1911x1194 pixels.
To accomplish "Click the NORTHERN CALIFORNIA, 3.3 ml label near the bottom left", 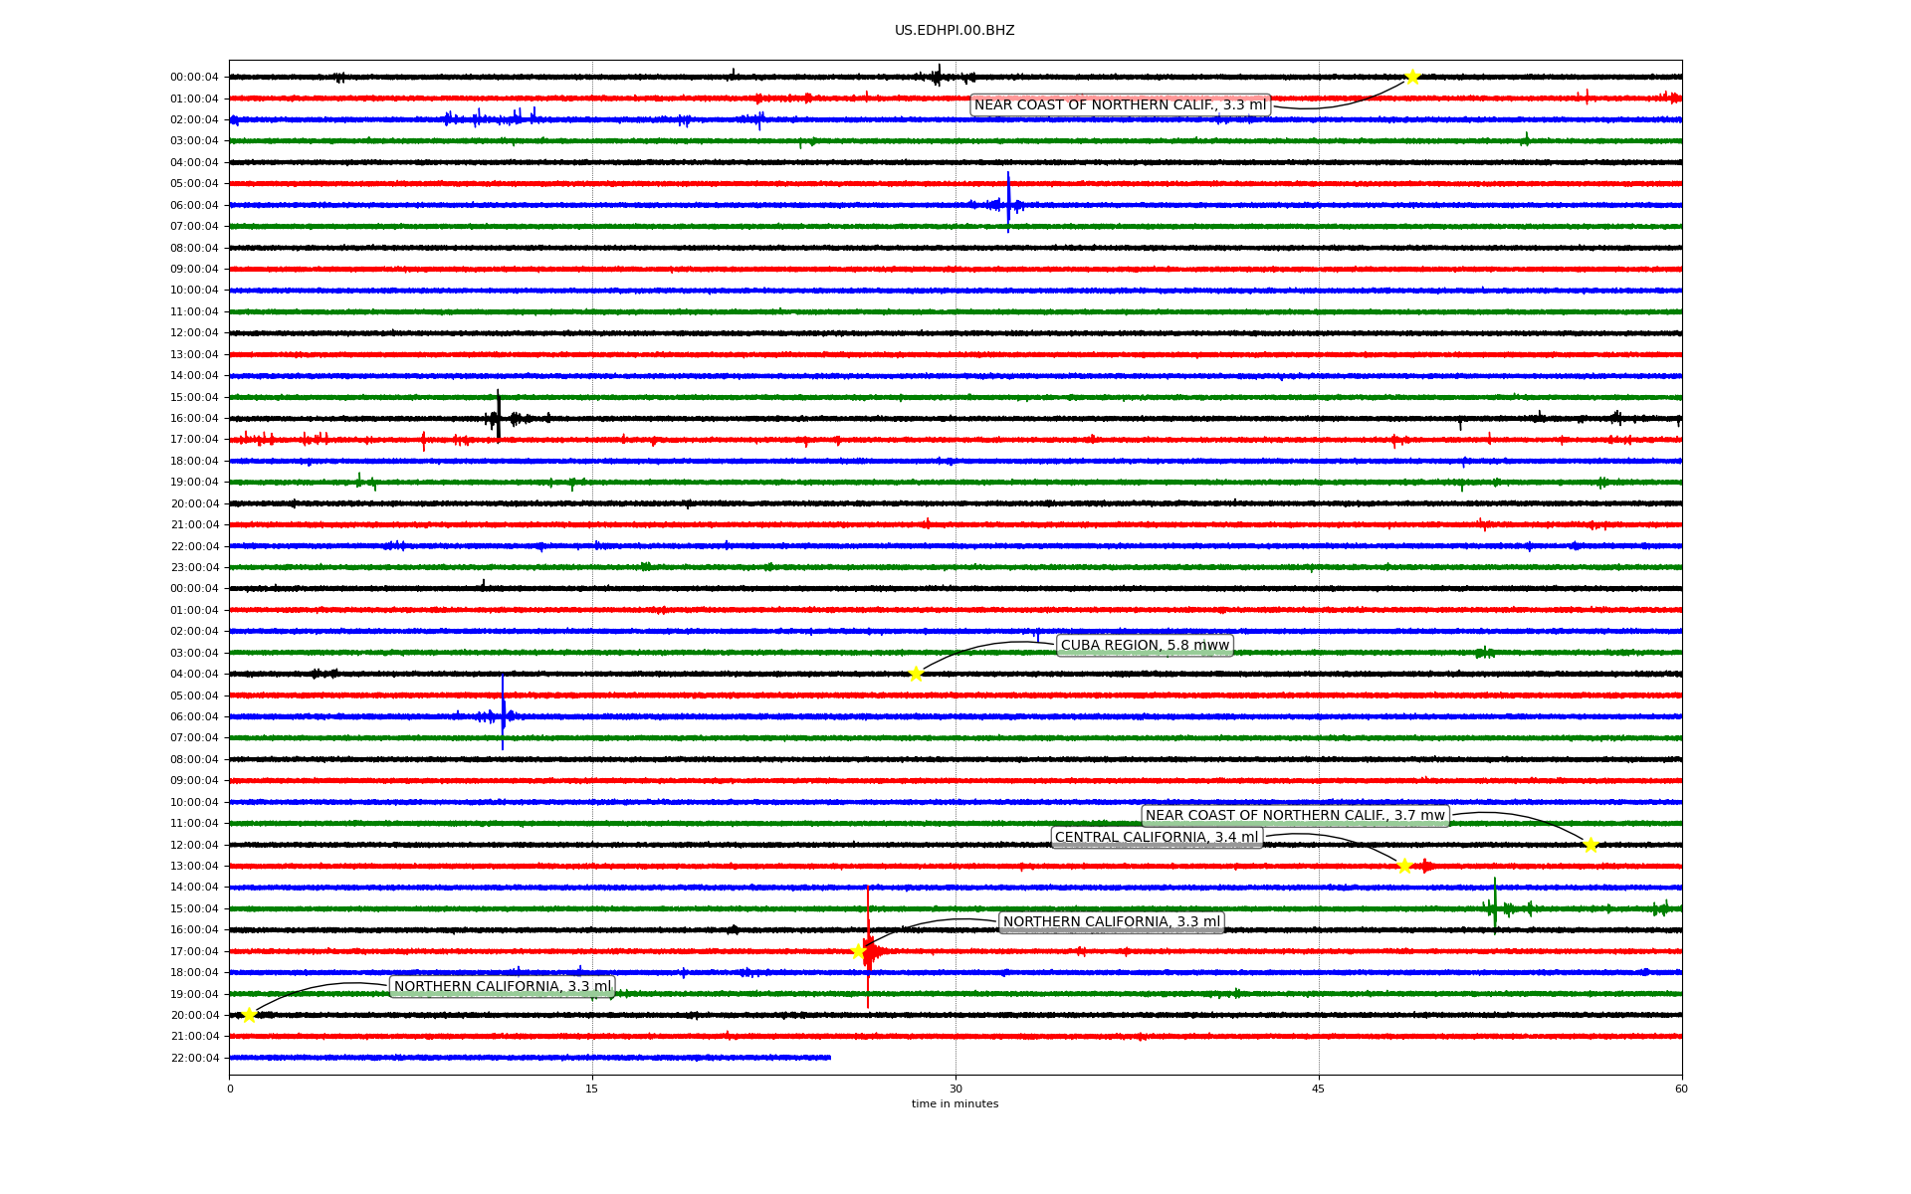I will pos(503,987).
